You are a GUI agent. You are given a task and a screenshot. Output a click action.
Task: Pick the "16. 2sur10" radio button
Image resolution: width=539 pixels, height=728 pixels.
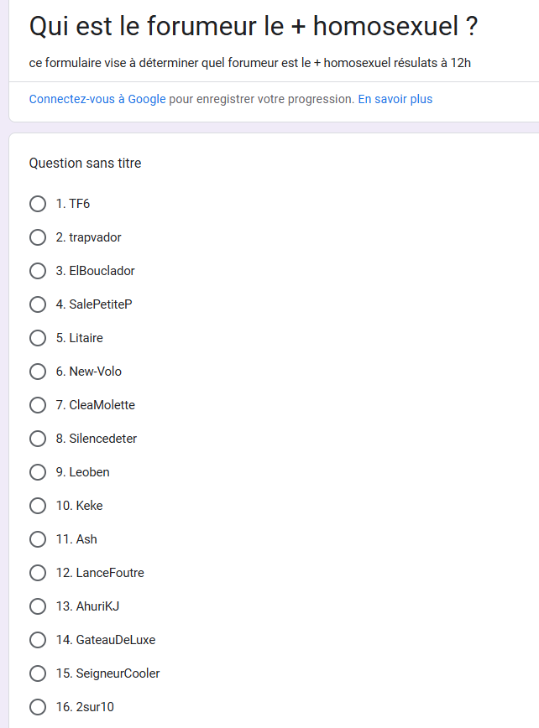click(x=38, y=707)
